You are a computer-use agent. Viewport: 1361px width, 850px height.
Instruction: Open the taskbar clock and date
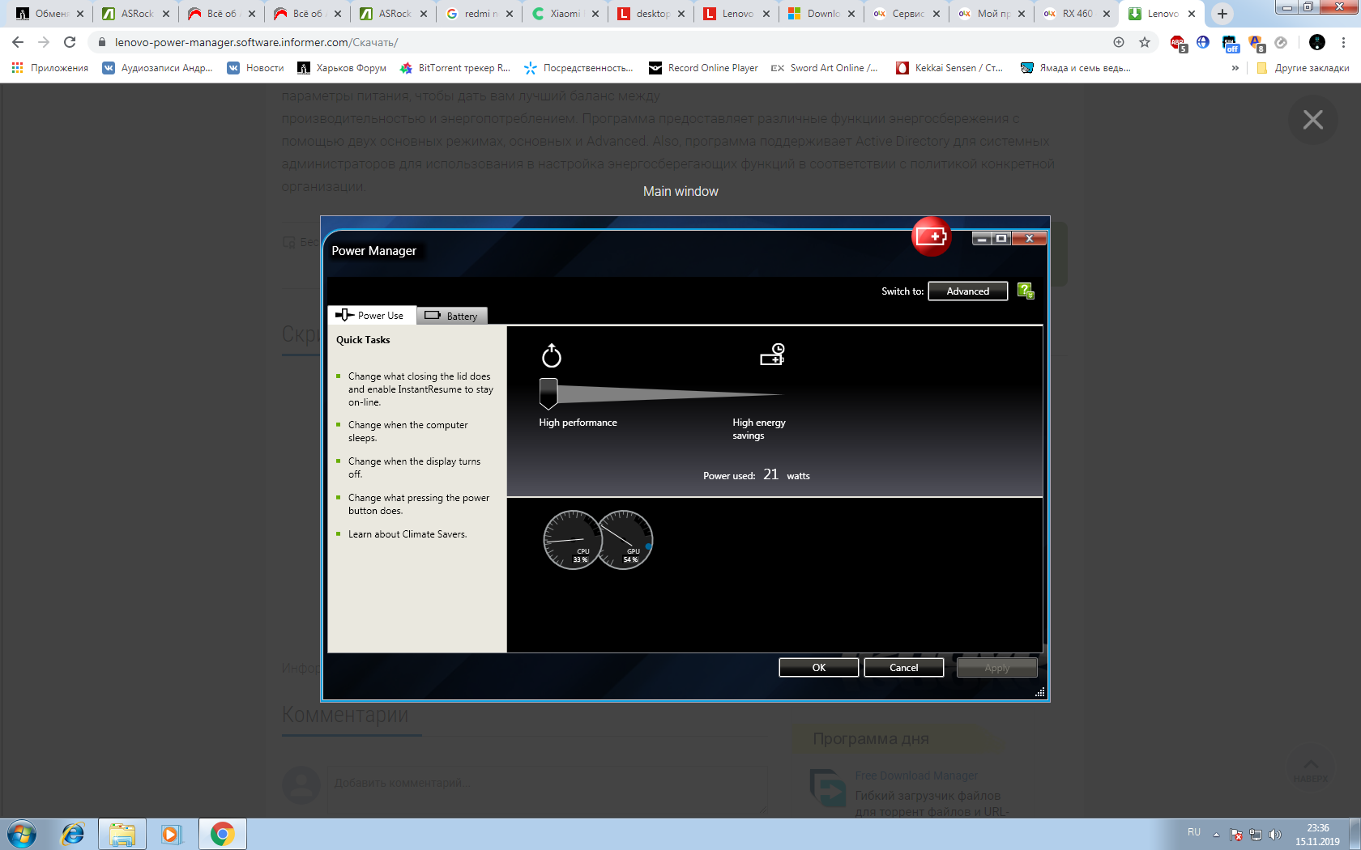(x=1317, y=835)
